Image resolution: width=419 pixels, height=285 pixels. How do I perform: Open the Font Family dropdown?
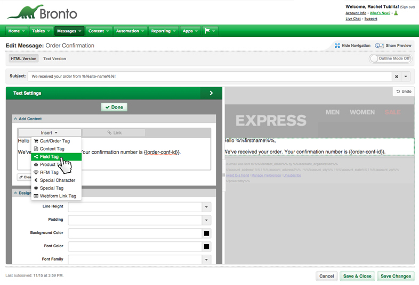pyautogui.click(x=206, y=259)
